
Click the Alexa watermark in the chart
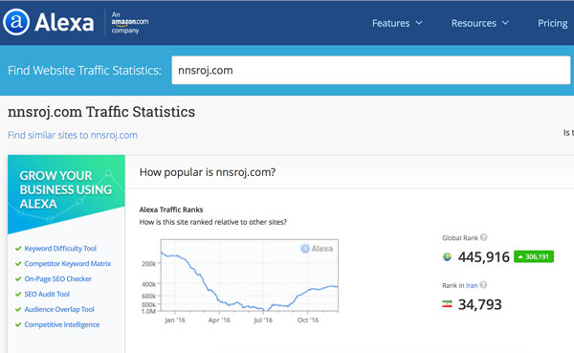click(x=317, y=249)
